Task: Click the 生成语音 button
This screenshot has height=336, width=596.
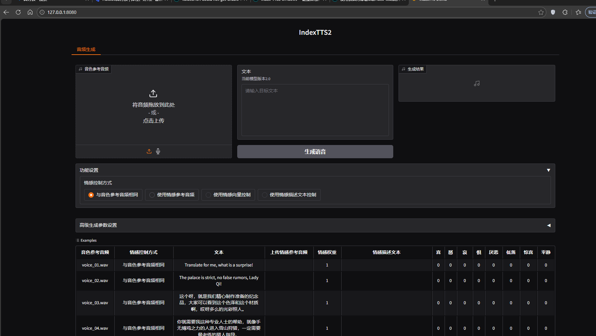Action: click(315, 152)
